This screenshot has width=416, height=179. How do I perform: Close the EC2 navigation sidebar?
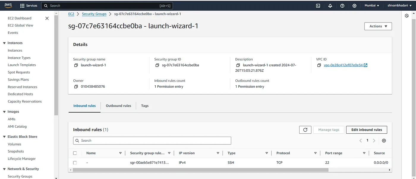(x=47, y=18)
